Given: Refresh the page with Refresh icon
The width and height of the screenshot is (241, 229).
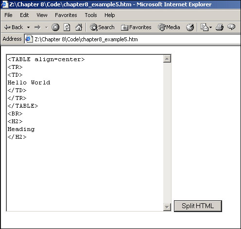Looking at the screenshot, I should point(67,27).
